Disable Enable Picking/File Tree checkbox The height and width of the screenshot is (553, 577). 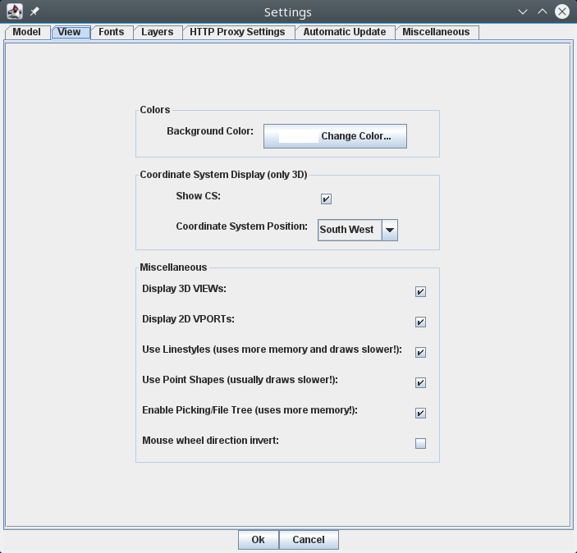(x=420, y=414)
